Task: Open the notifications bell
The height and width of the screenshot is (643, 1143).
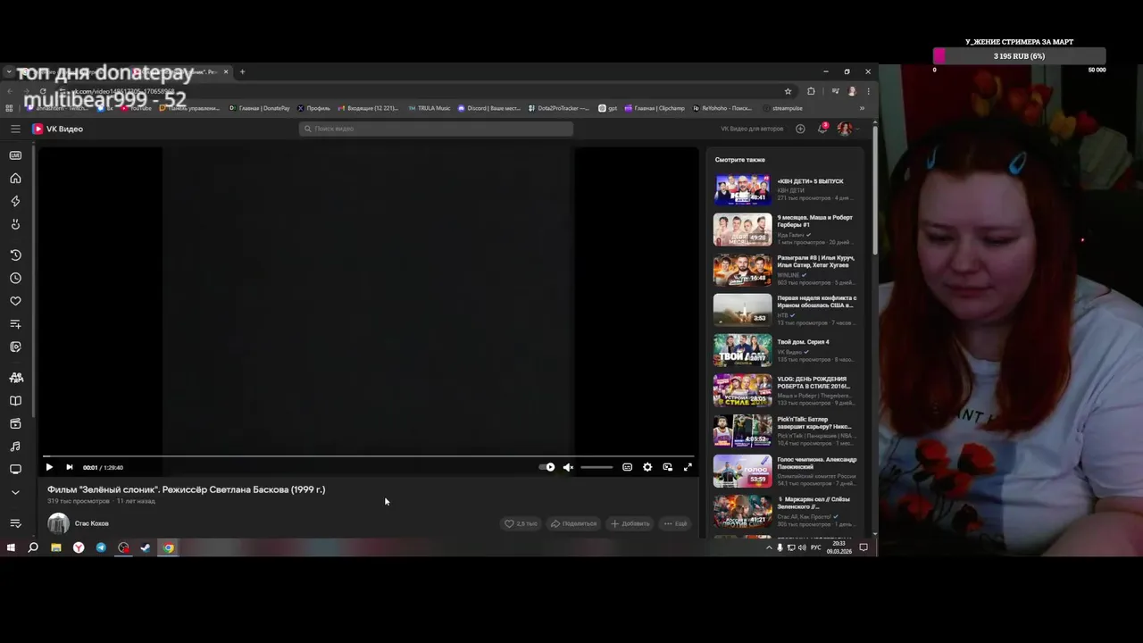Action: [x=822, y=129]
